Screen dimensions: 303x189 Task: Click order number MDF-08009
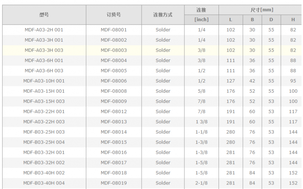tap(114, 101)
